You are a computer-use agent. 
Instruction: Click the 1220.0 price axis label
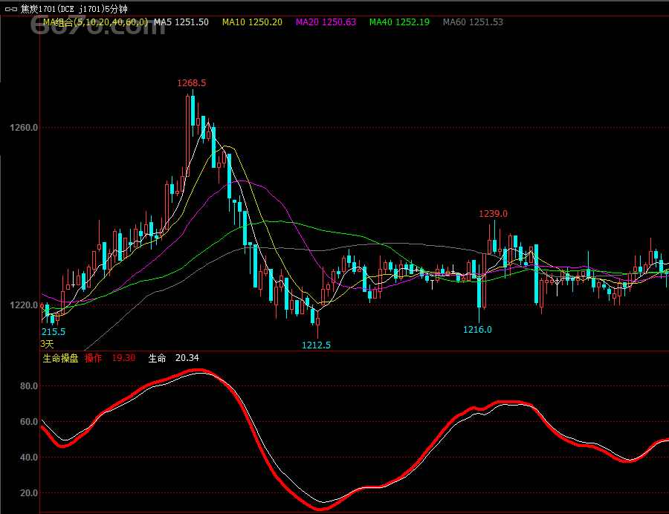pos(24,305)
